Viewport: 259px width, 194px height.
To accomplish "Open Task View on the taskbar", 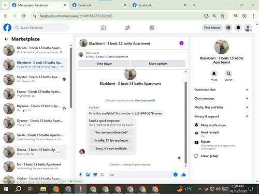I will tap(31, 189).
